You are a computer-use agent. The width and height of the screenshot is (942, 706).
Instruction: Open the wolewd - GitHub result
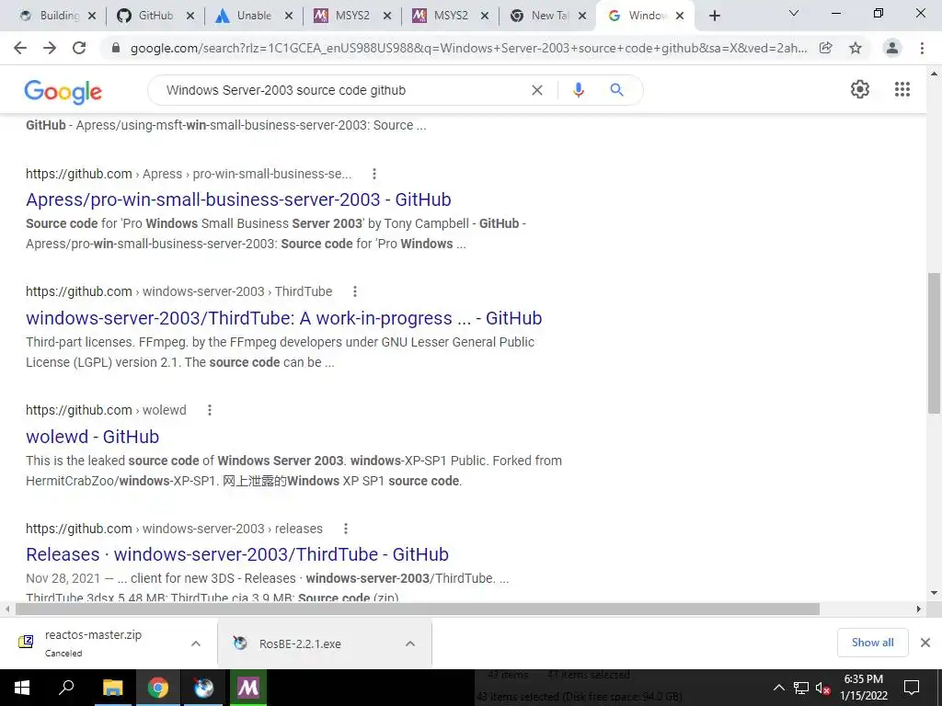(93, 437)
